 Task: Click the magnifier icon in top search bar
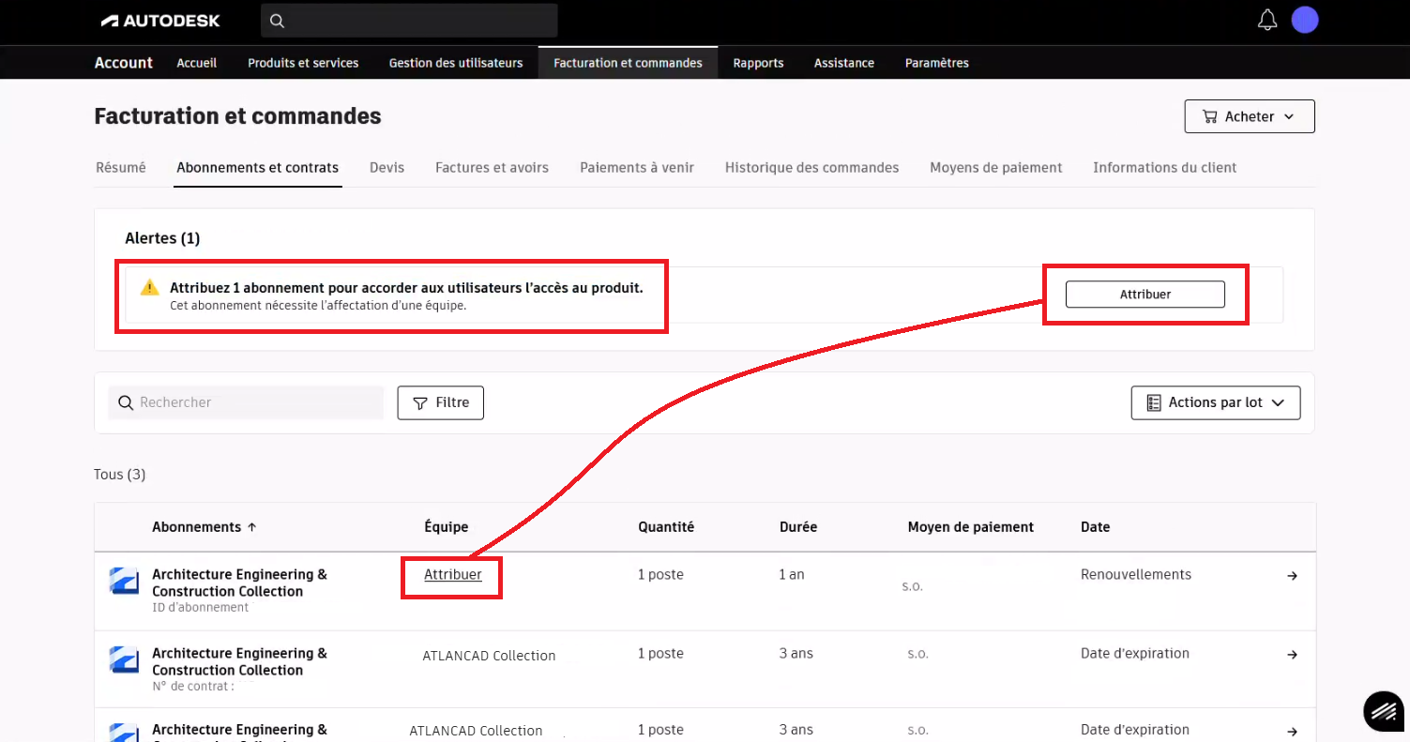[x=277, y=21]
